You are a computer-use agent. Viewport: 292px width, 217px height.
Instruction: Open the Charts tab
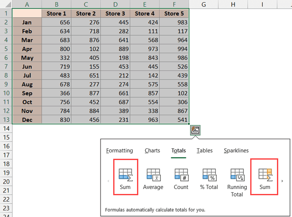pos(152,150)
